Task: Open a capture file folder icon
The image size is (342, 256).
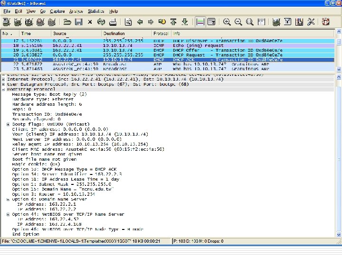Action: click(x=67, y=22)
